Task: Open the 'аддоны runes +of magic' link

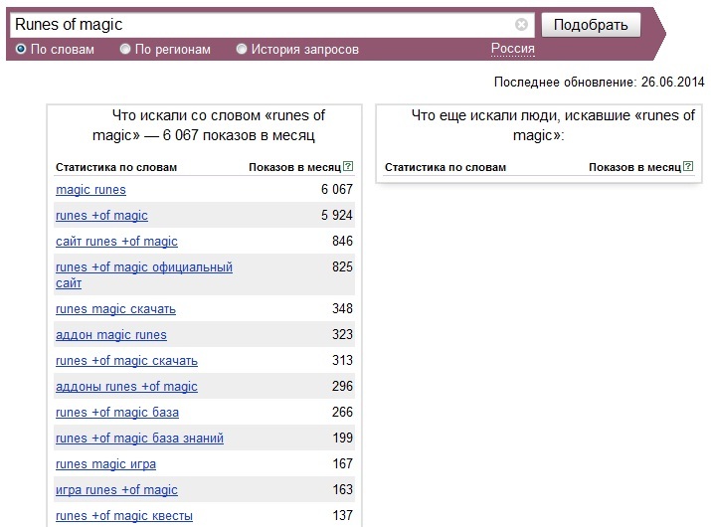Action: [126, 387]
